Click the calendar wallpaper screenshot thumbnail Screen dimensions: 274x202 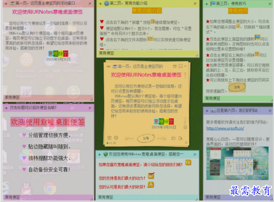tap(237, 163)
